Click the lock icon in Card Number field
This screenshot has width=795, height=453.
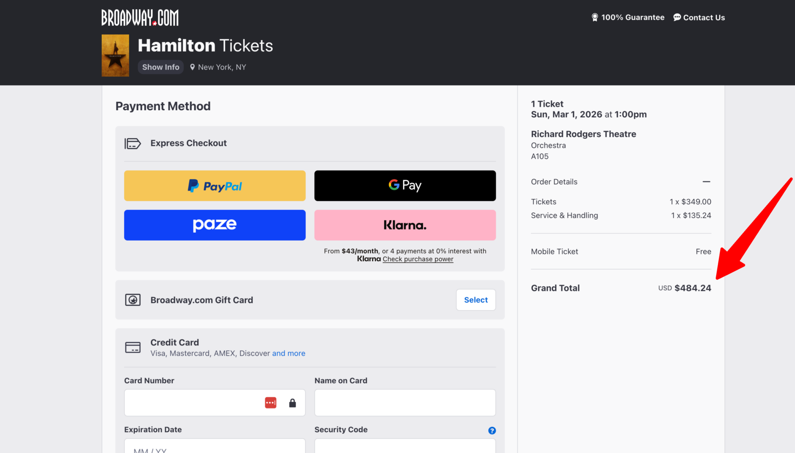click(293, 403)
